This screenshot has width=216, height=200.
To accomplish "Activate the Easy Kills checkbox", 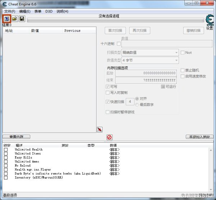I will 6,158.
